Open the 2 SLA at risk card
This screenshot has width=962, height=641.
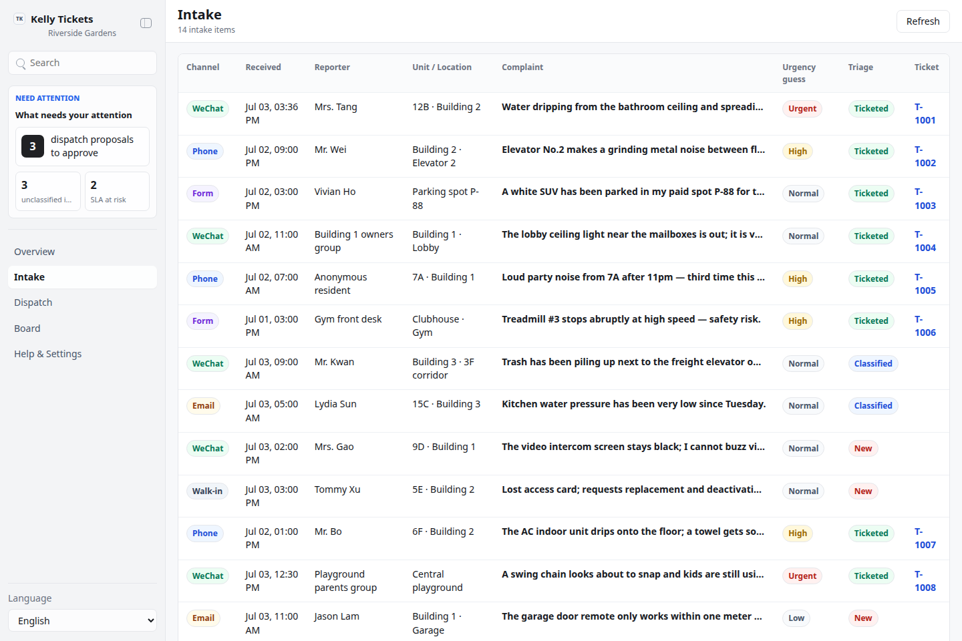pyautogui.click(x=117, y=191)
